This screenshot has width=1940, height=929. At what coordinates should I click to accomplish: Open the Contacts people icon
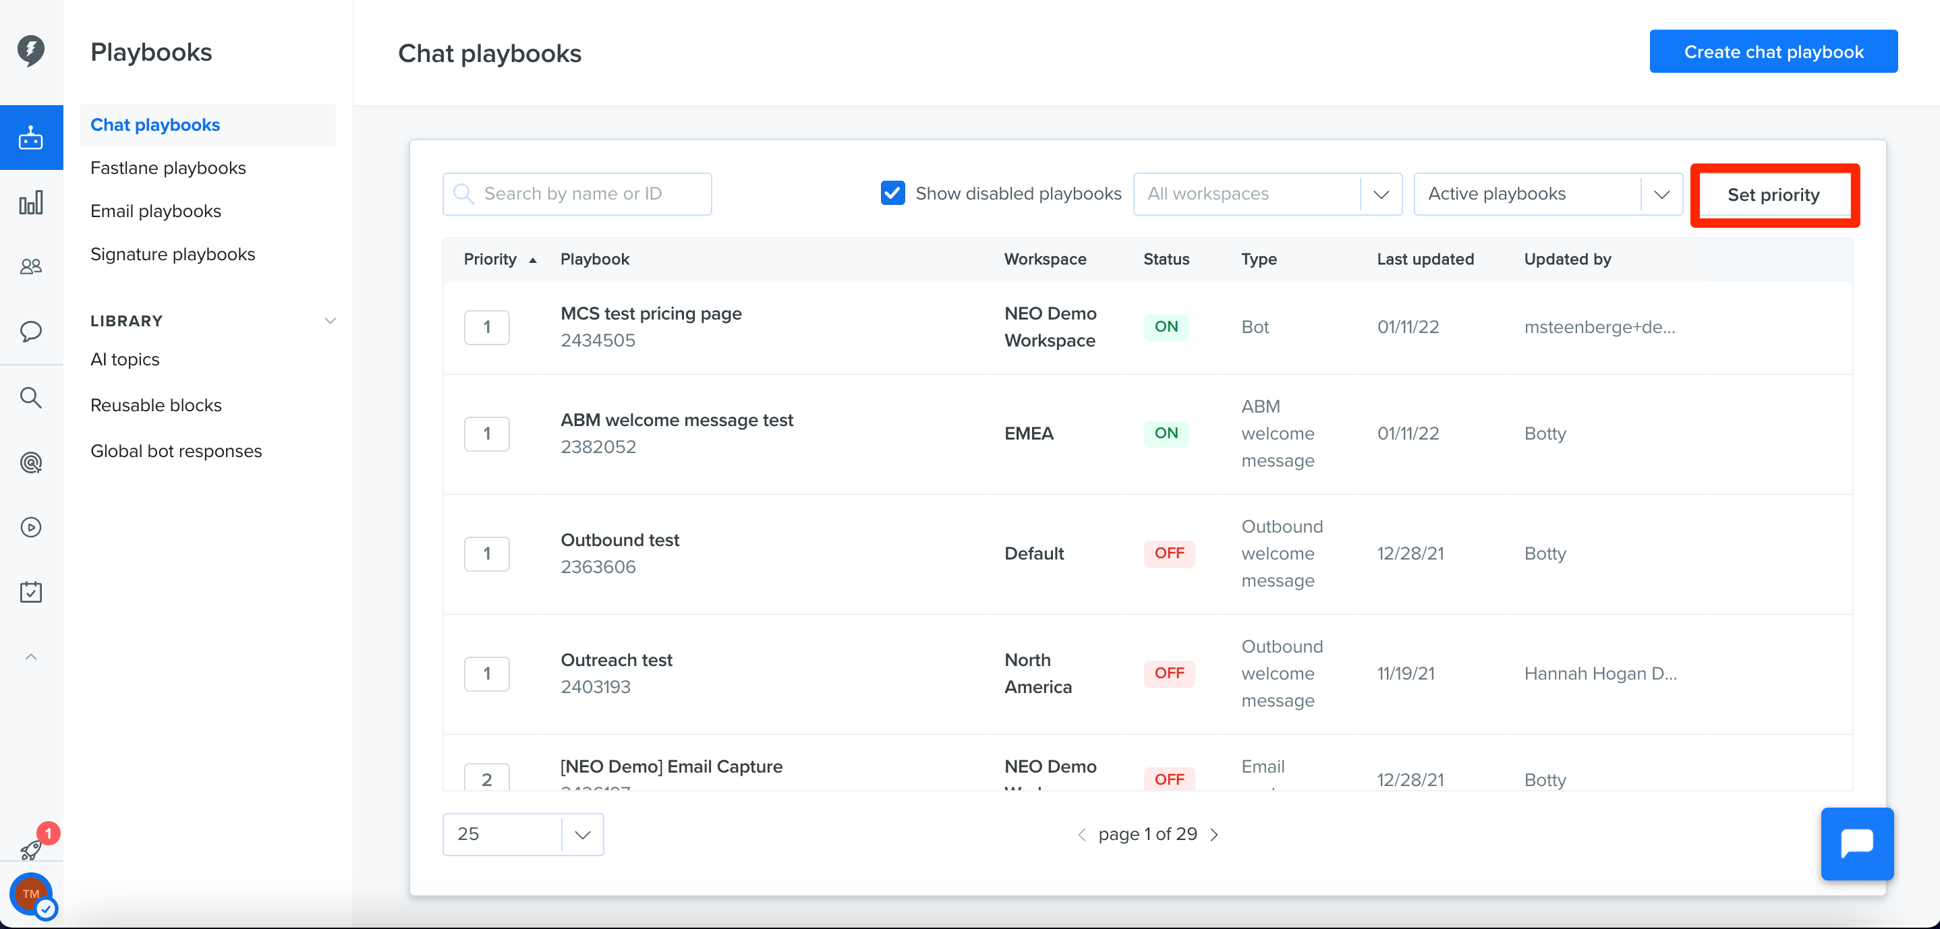31,266
